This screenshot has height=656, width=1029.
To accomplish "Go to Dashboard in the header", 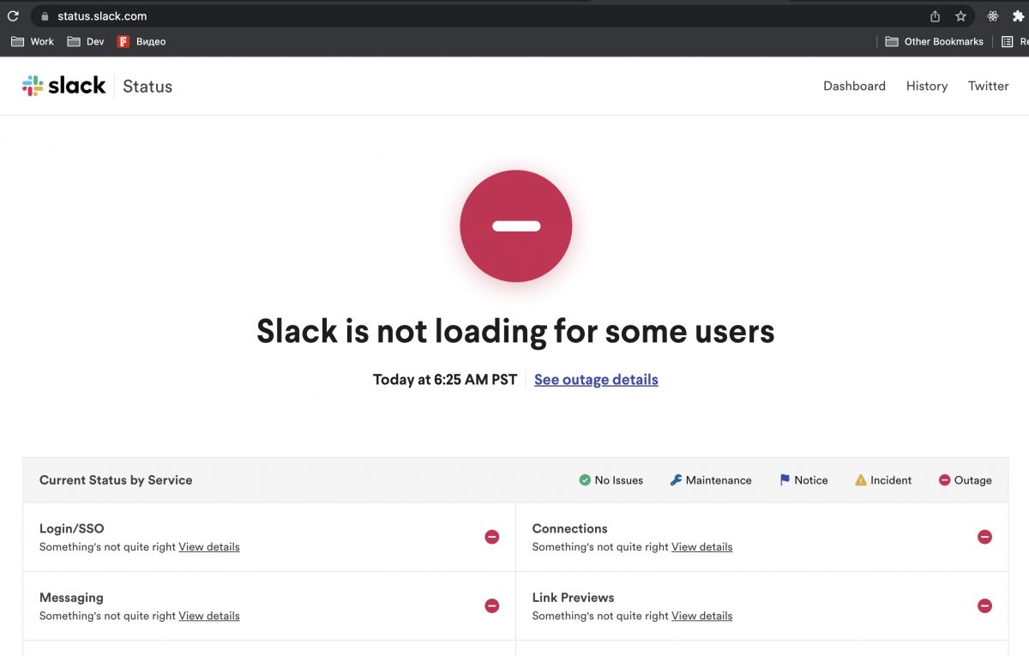I will (854, 86).
